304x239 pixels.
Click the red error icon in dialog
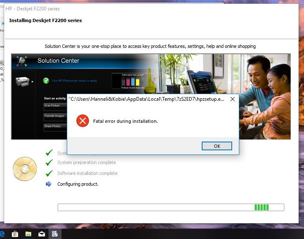tap(83, 121)
